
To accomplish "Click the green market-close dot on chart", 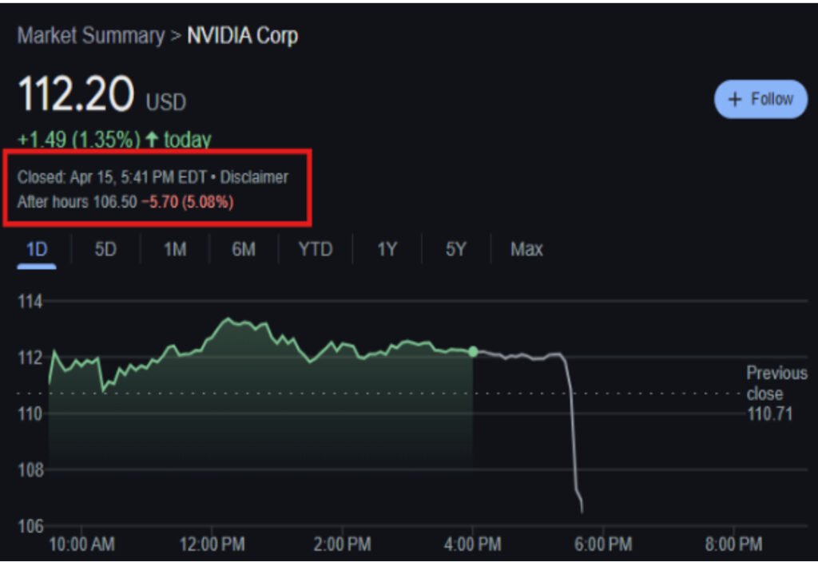I will click(473, 352).
